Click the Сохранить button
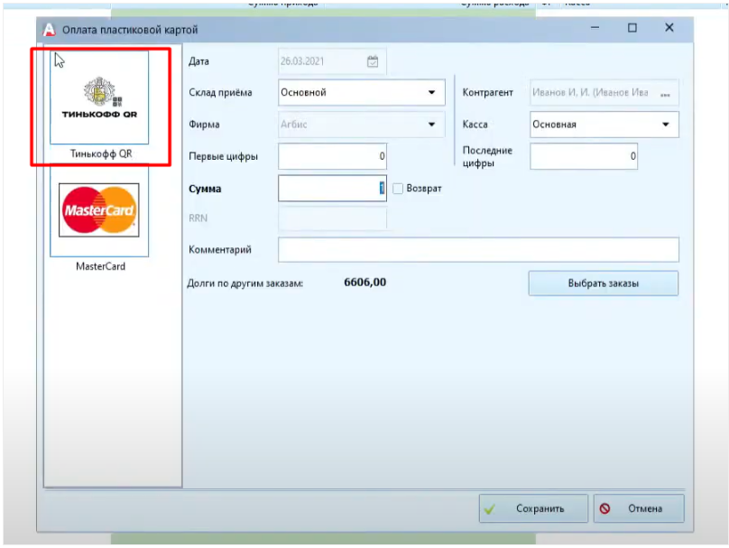Image resolution: width=729 pixels, height=548 pixels. pyautogui.click(x=533, y=508)
